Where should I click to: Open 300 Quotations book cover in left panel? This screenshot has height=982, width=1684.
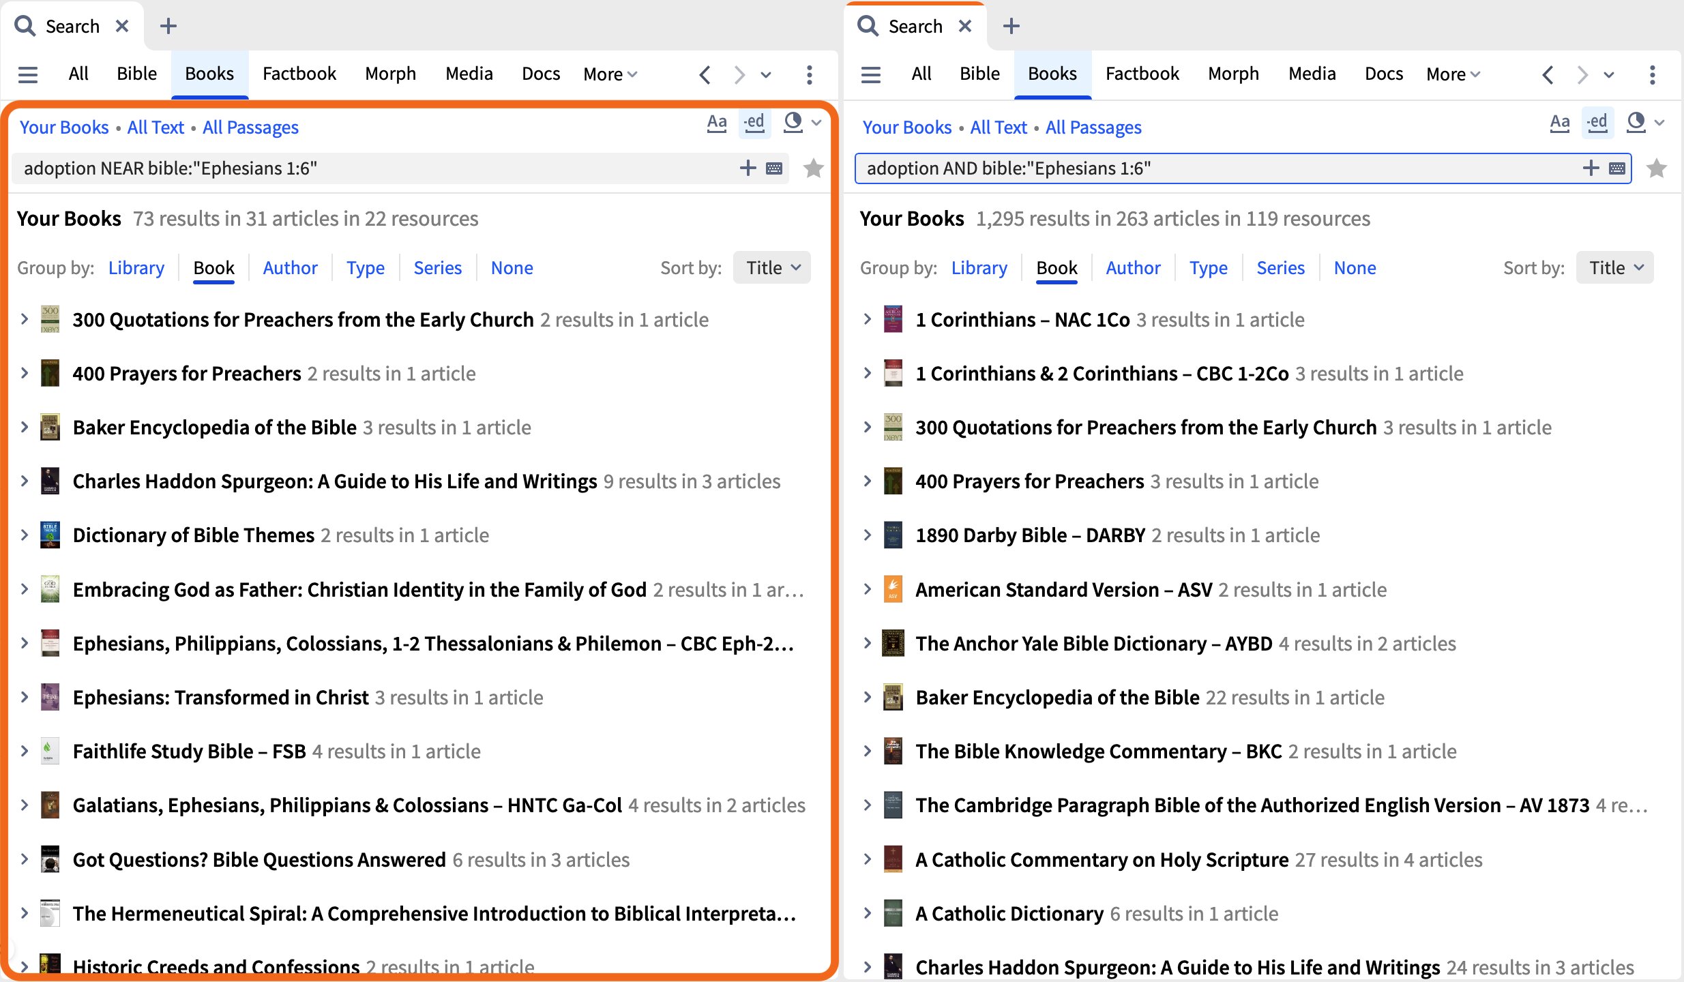[50, 319]
